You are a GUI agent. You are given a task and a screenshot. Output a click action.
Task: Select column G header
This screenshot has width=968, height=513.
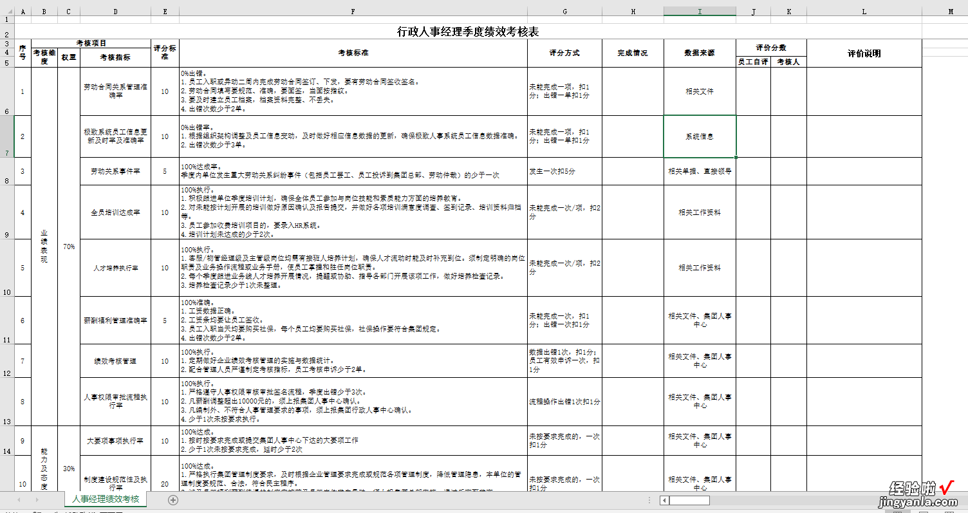click(x=564, y=11)
